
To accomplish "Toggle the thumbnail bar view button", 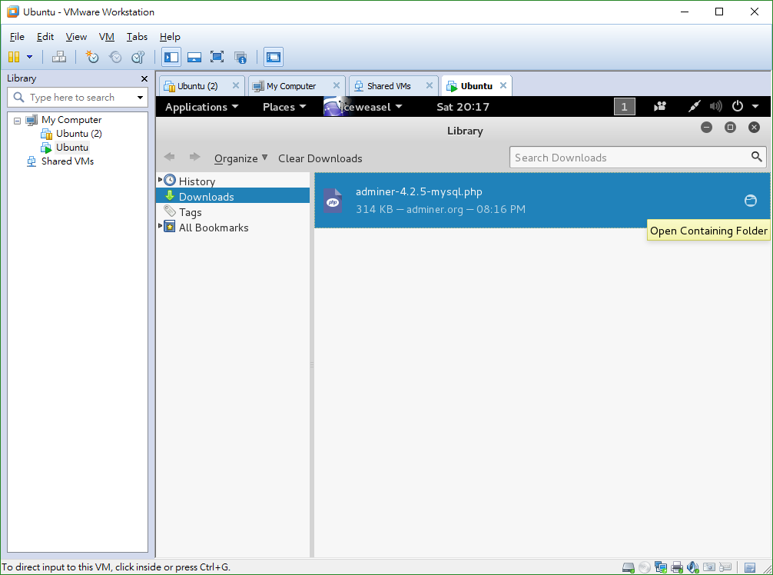I will click(194, 57).
